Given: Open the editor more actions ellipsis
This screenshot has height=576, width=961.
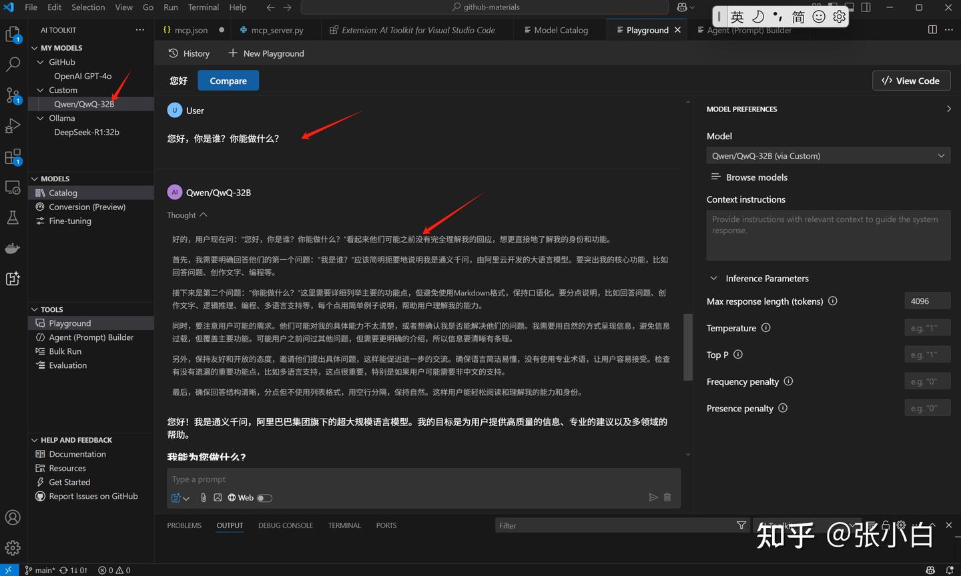Looking at the screenshot, I should point(949,30).
